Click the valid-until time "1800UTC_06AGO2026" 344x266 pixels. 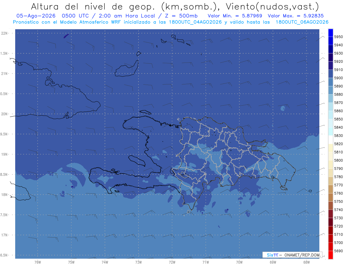point(302,22)
